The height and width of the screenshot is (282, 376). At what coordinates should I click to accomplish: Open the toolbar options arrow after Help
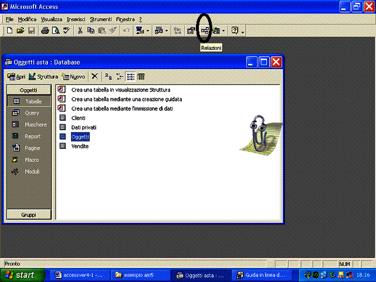pos(243,32)
